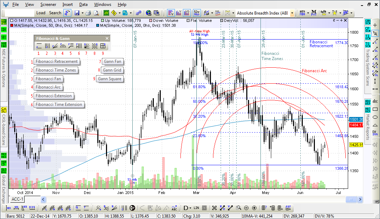
Task: Open Print Preview magnifier icon
Action: click(x=96, y=13)
